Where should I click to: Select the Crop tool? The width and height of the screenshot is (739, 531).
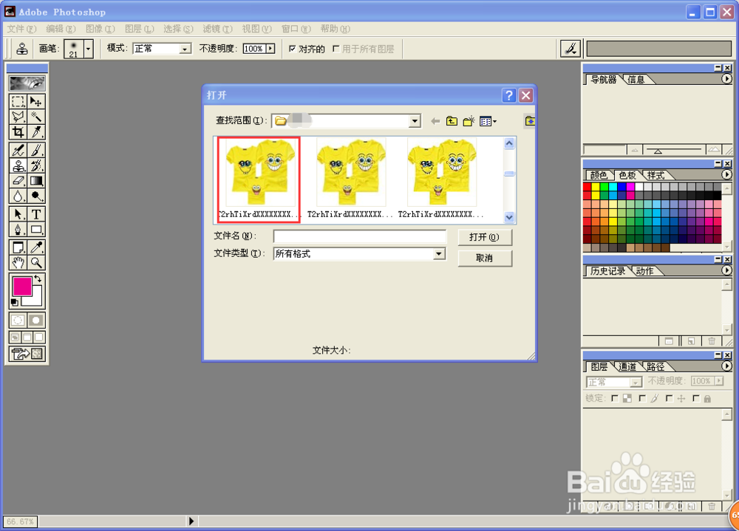click(18, 131)
